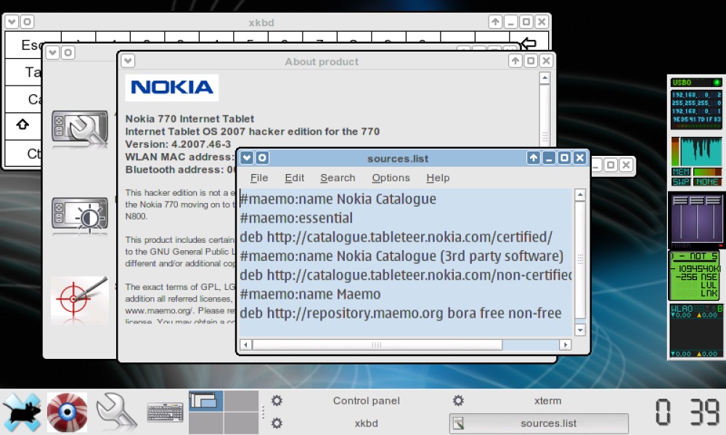The height and width of the screenshot is (435, 726).
Task: Launch the keyboard icon in panel
Action: click(166, 413)
